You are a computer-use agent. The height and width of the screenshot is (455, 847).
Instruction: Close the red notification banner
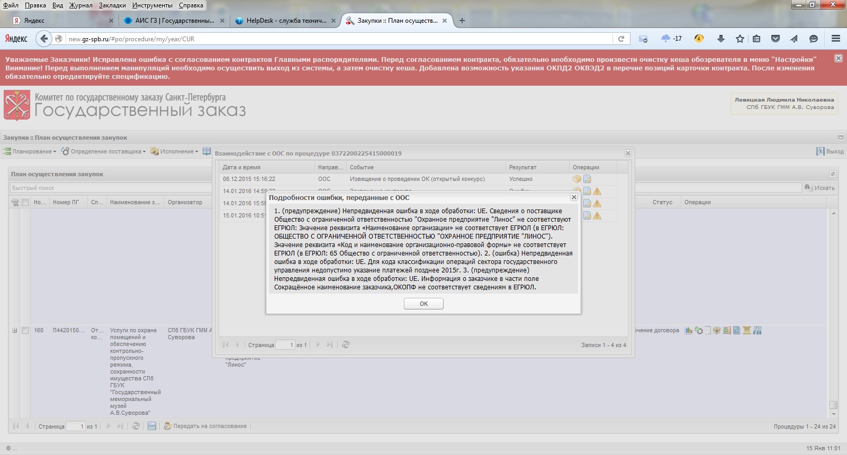pyautogui.click(x=839, y=58)
